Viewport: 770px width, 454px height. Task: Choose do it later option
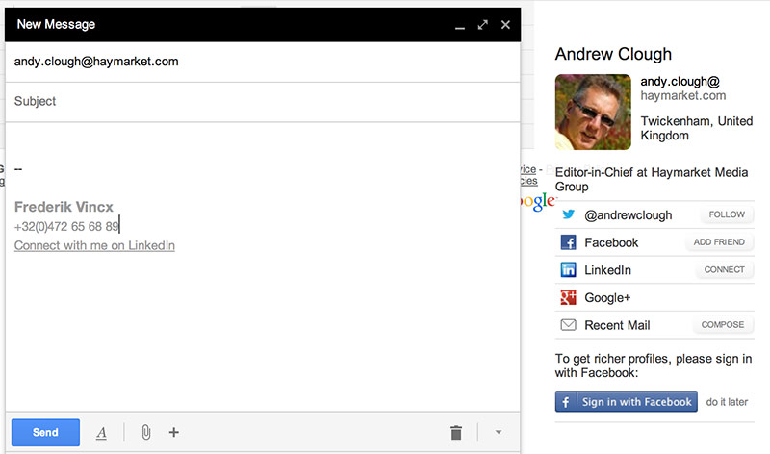pos(727,402)
